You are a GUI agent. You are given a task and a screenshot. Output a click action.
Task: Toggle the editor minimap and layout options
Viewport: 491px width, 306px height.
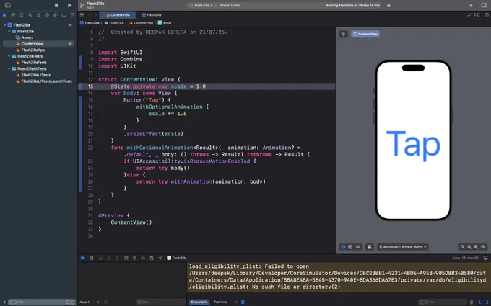click(477, 15)
